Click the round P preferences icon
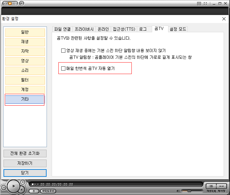Viewport: 230px width, 195px height. coord(22,3)
